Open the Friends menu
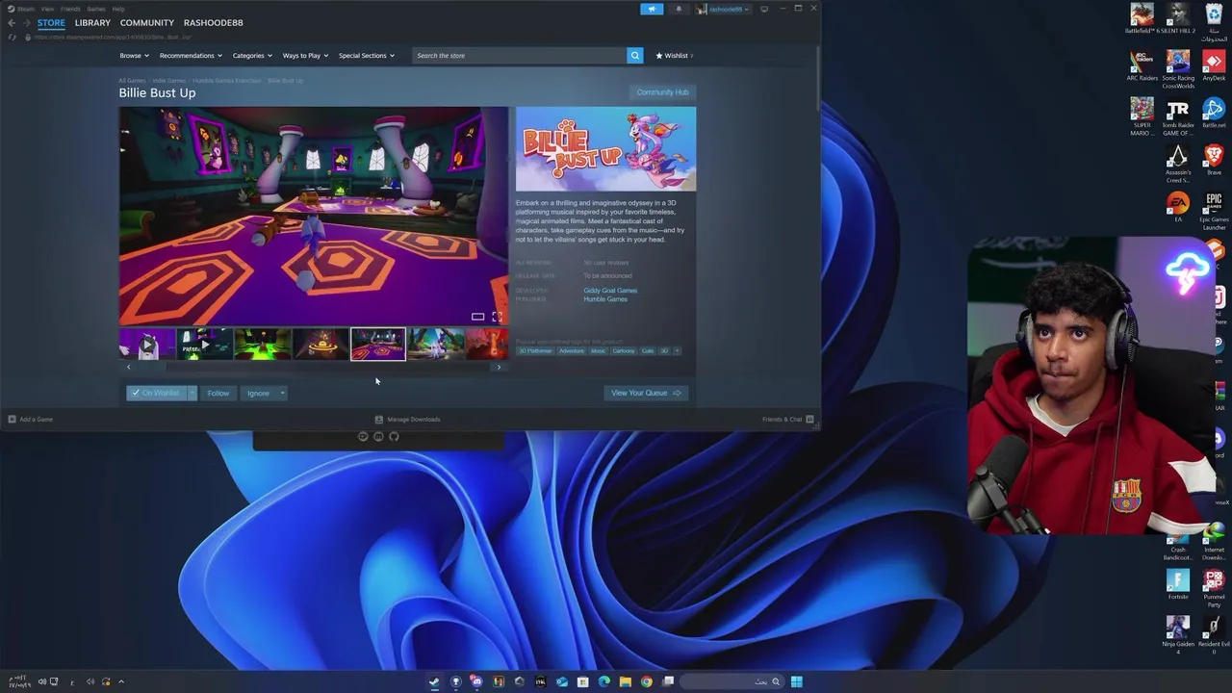Image resolution: width=1232 pixels, height=693 pixels. coord(70,9)
